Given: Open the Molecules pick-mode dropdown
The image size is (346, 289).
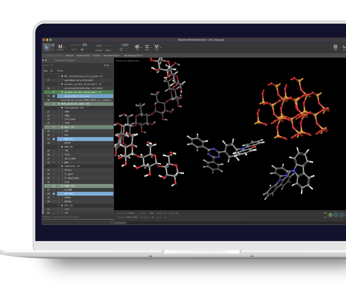Looking at the screenshot, I should [x=61, y=47].
